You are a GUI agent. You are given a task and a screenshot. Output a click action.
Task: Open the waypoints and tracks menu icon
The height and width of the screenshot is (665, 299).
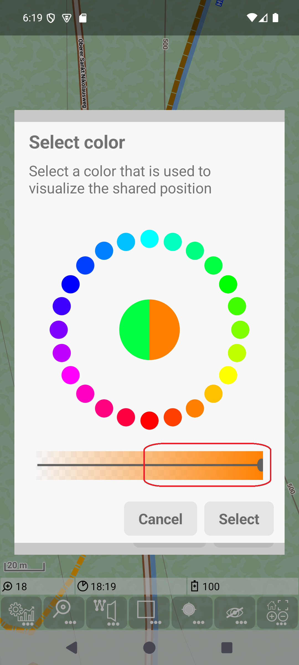tap(107, 612)
